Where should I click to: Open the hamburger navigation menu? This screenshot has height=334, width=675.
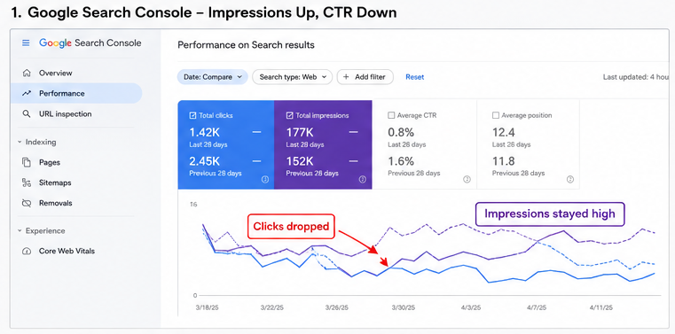pos(26,43)
